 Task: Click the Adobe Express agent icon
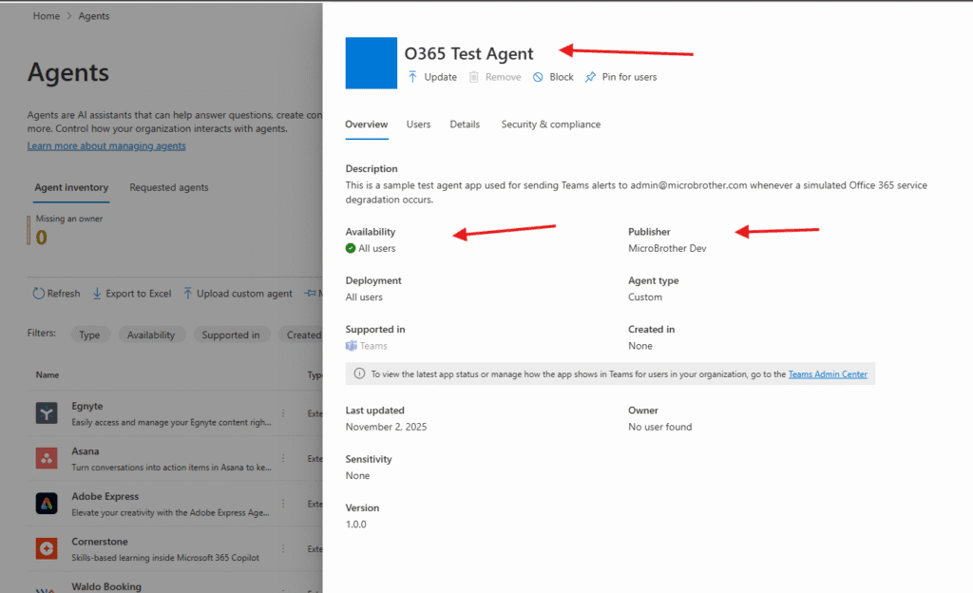click(48, 504)
